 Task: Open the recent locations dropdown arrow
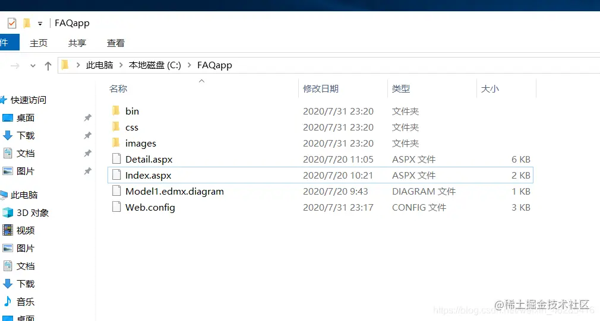pyautogui.click(x=33, y=66)
